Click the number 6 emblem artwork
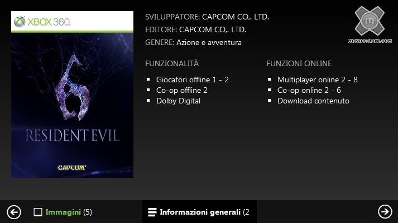 coord(72,87)
